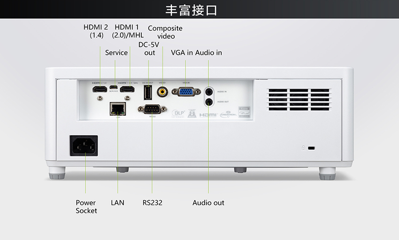Click the RS232 serial connector
The width and height of the screenshot is (399, 240).
point(152,109)
